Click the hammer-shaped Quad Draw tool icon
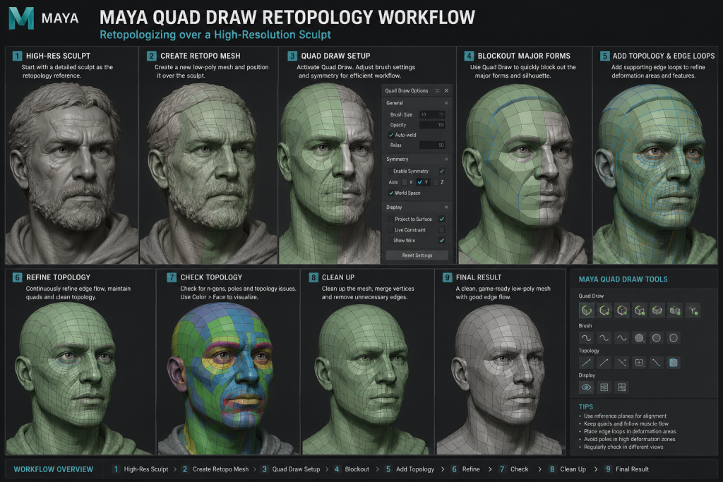The image size is (723, 482). tap(693, 311)
